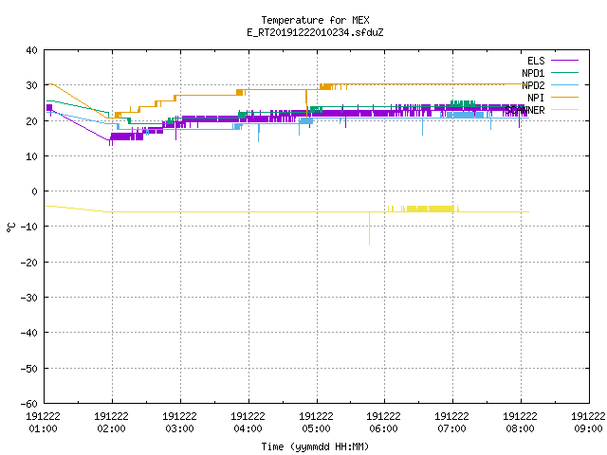Click the x-axis tick label 191222 03:00
The width and height of the screenshot is (607, 455).
[x=179, y=423]
